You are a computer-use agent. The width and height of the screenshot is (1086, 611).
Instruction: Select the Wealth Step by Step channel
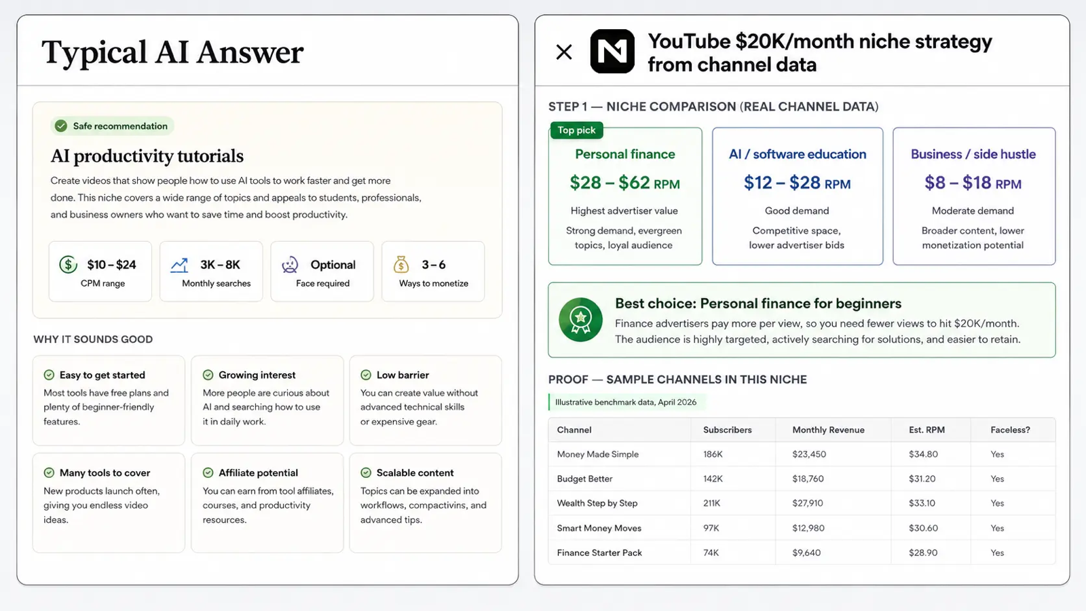[597, 503]
